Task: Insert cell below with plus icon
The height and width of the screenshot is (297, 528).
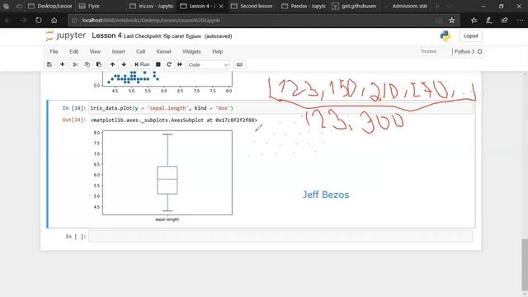Action: [63, 64]
